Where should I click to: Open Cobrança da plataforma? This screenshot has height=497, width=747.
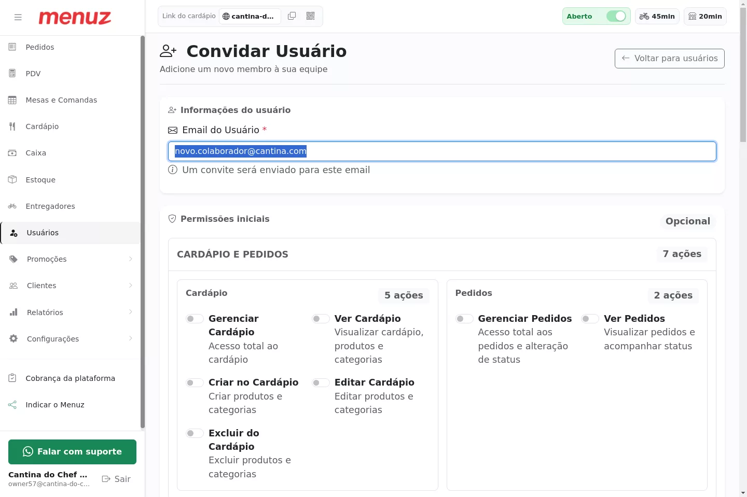70,378
